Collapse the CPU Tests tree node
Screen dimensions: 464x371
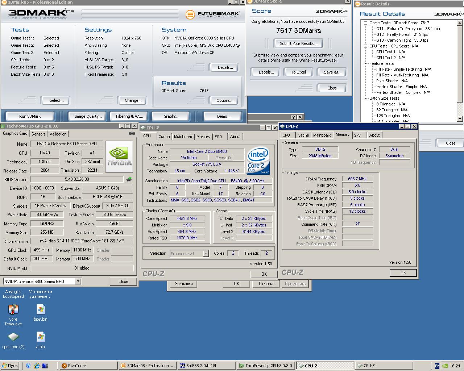pyautogui.click(x=366, y=46)
